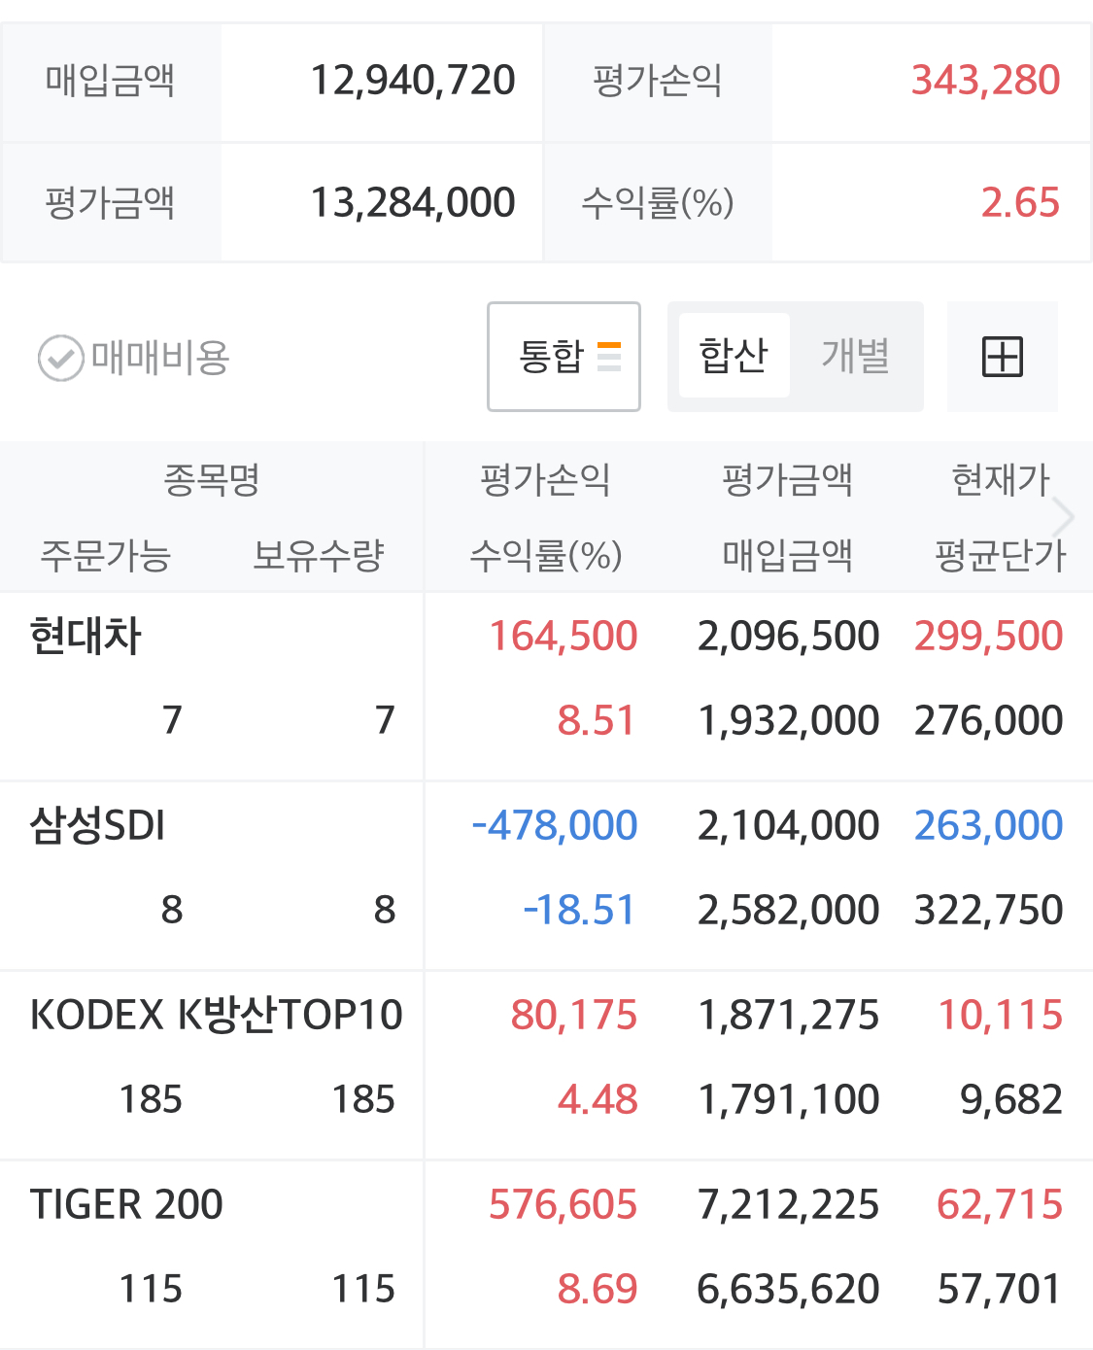Click the 보유수량 column header

pyautogui.click(x=319, y=556)
